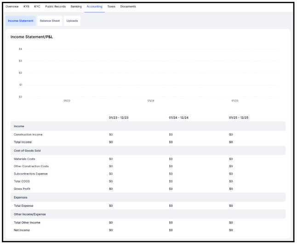Screen dimensions: 297x245
Task: Click the 01/23 chart axis label
Action: [67, 101]
